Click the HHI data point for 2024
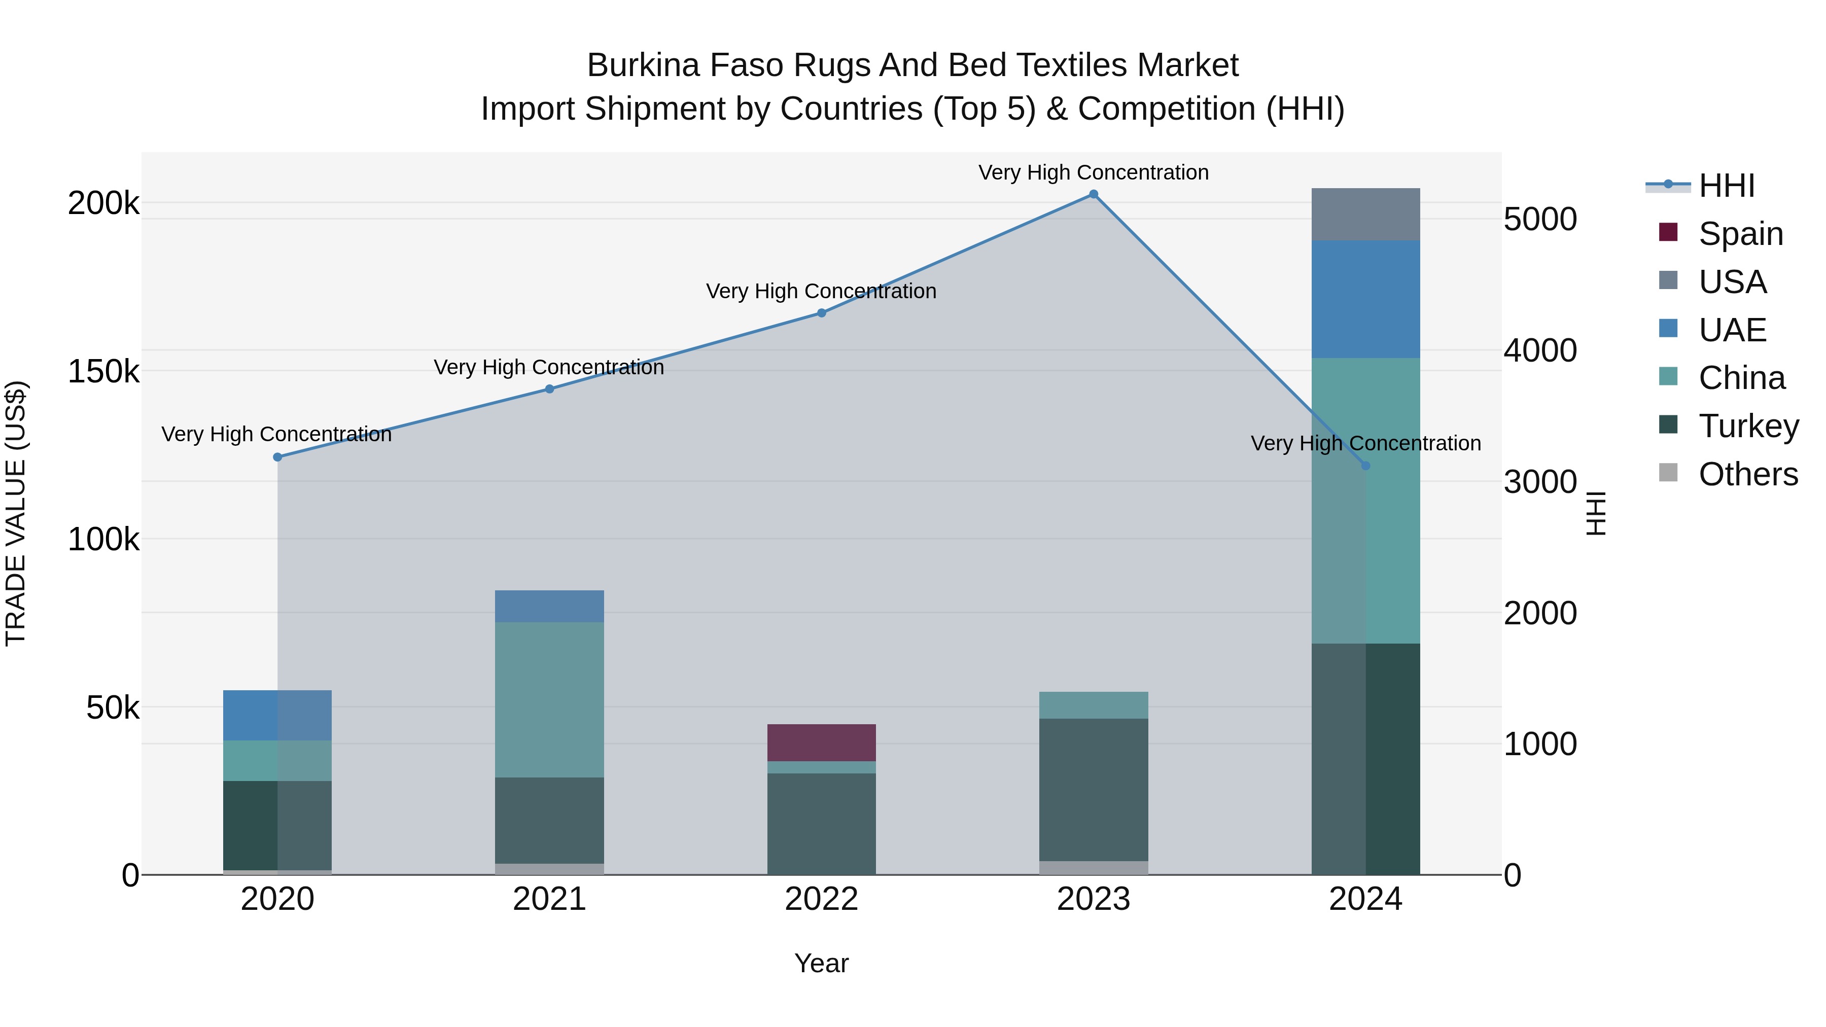This screenshot has width=1826, height=1027. (1366, 466)
